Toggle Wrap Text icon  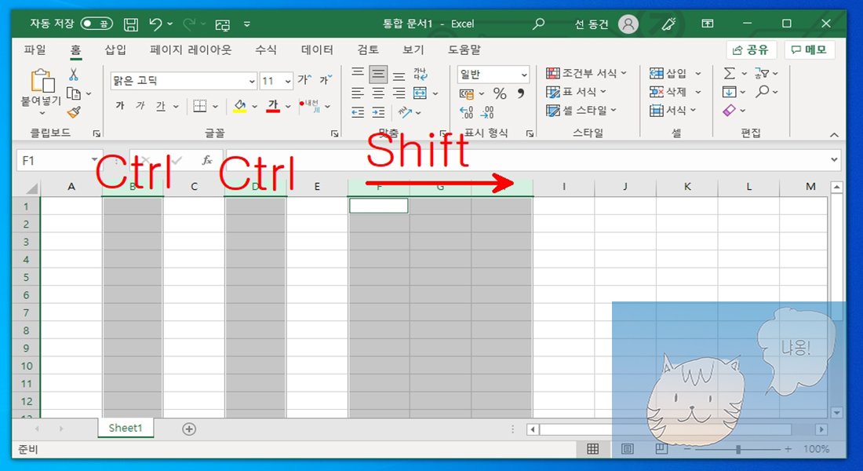(421, 74)
